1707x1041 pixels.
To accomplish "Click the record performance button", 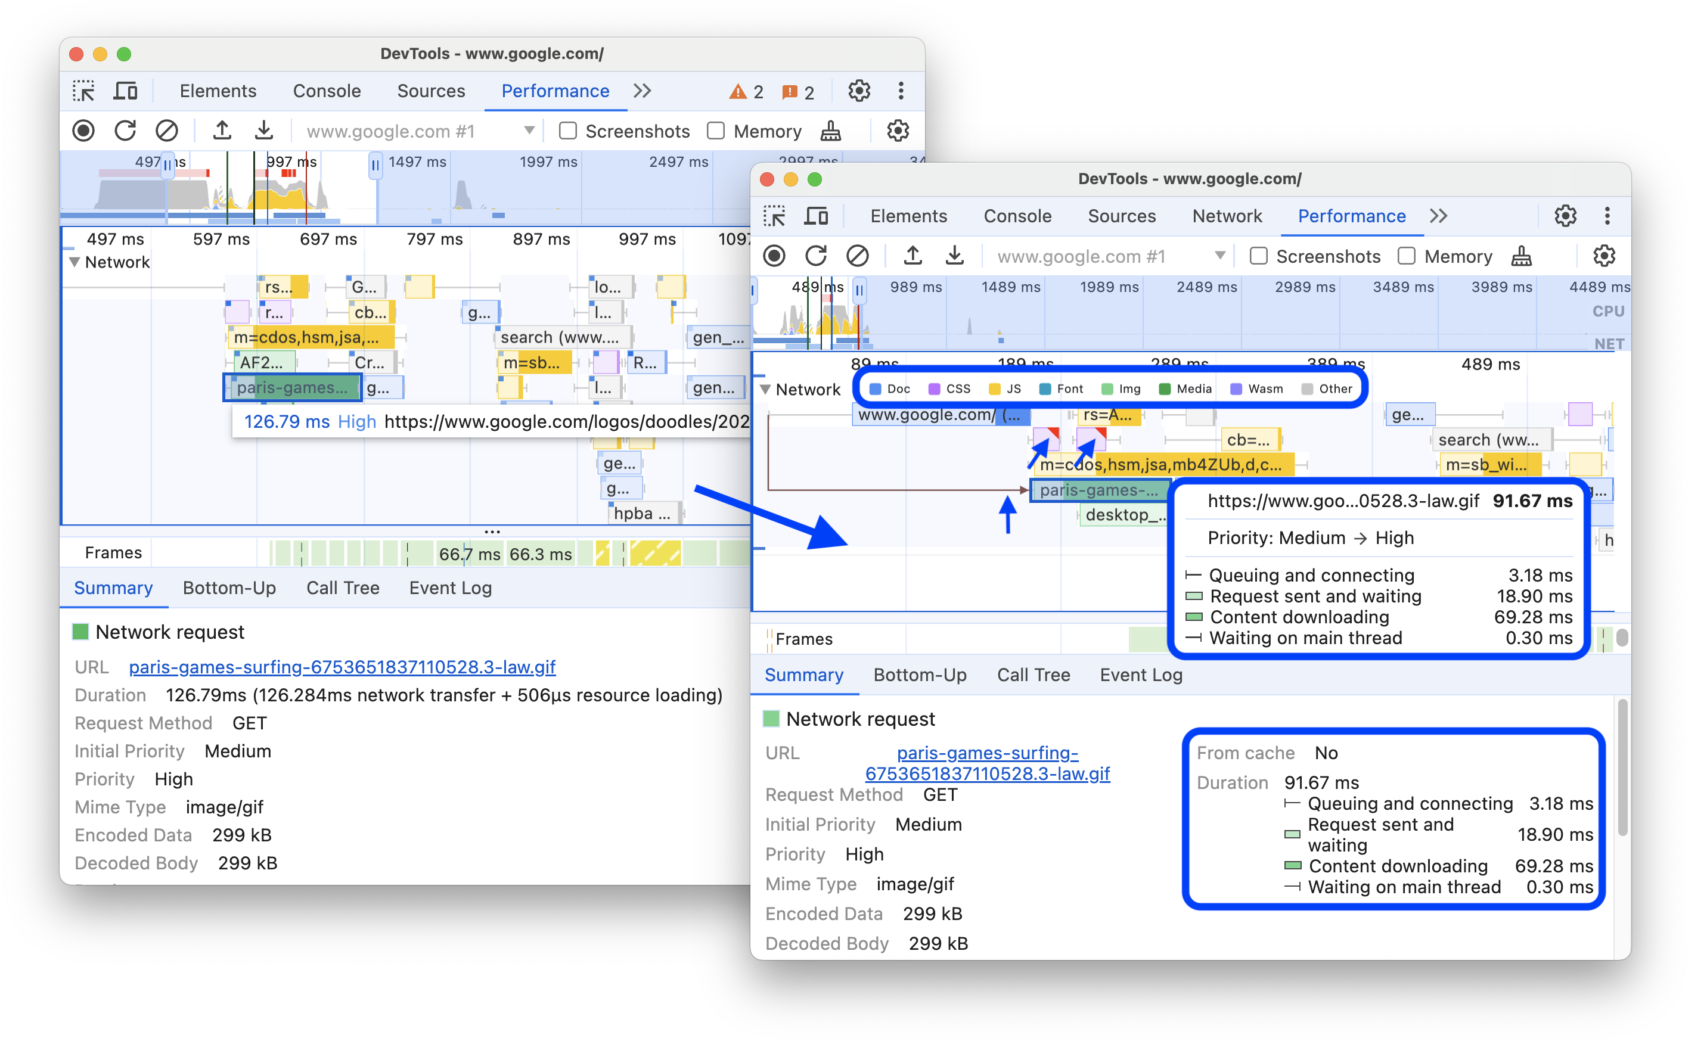I will click(x=85, y=130).
